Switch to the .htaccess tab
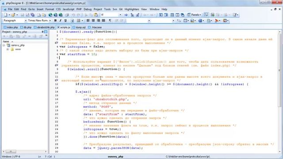Screen dimensions: 283x159 point(95,27)
